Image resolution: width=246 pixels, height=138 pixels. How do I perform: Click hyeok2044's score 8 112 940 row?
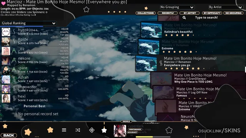tap(35, 32)
